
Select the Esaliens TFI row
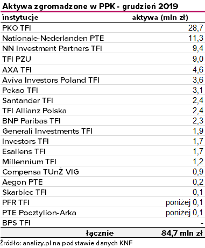[103, 151]
